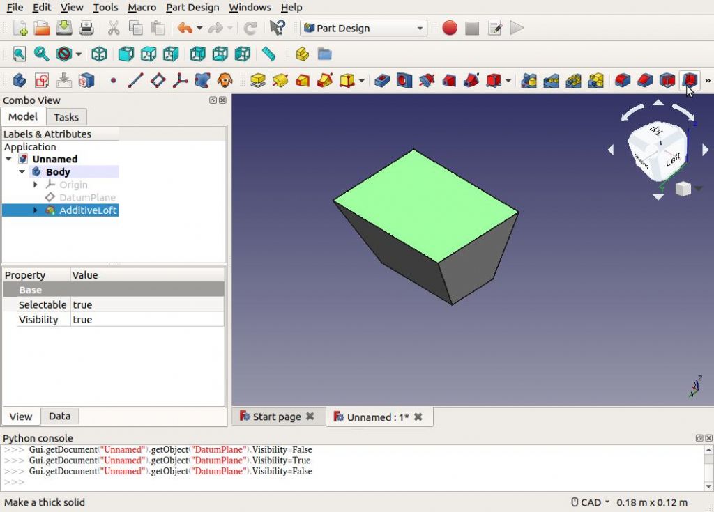Click the Fit all content icon

19,54
